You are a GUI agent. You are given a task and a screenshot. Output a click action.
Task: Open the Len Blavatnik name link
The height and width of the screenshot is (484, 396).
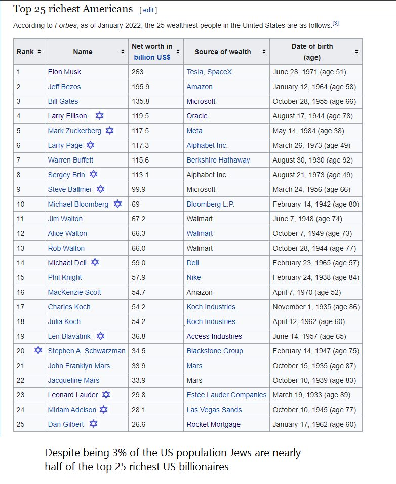point(69,336)
